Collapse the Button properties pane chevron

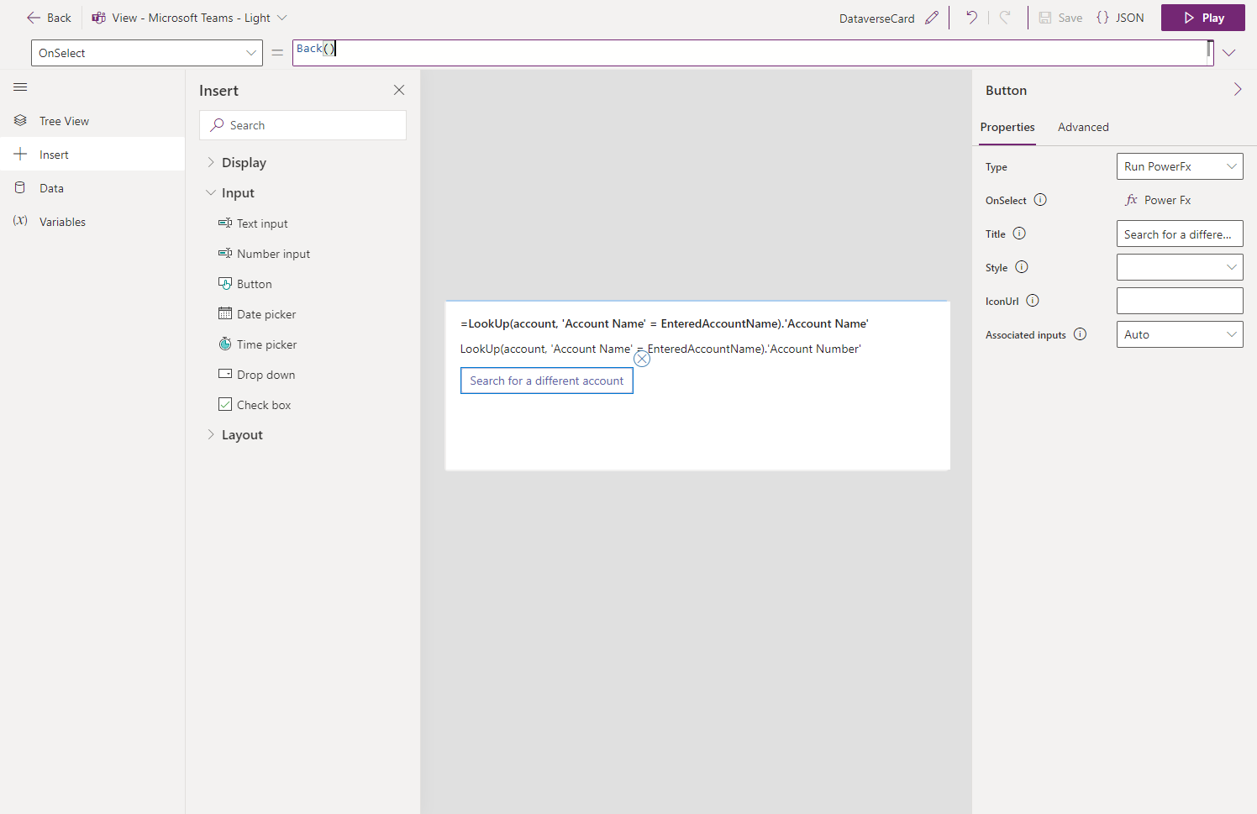click(x=1238, y=89)
